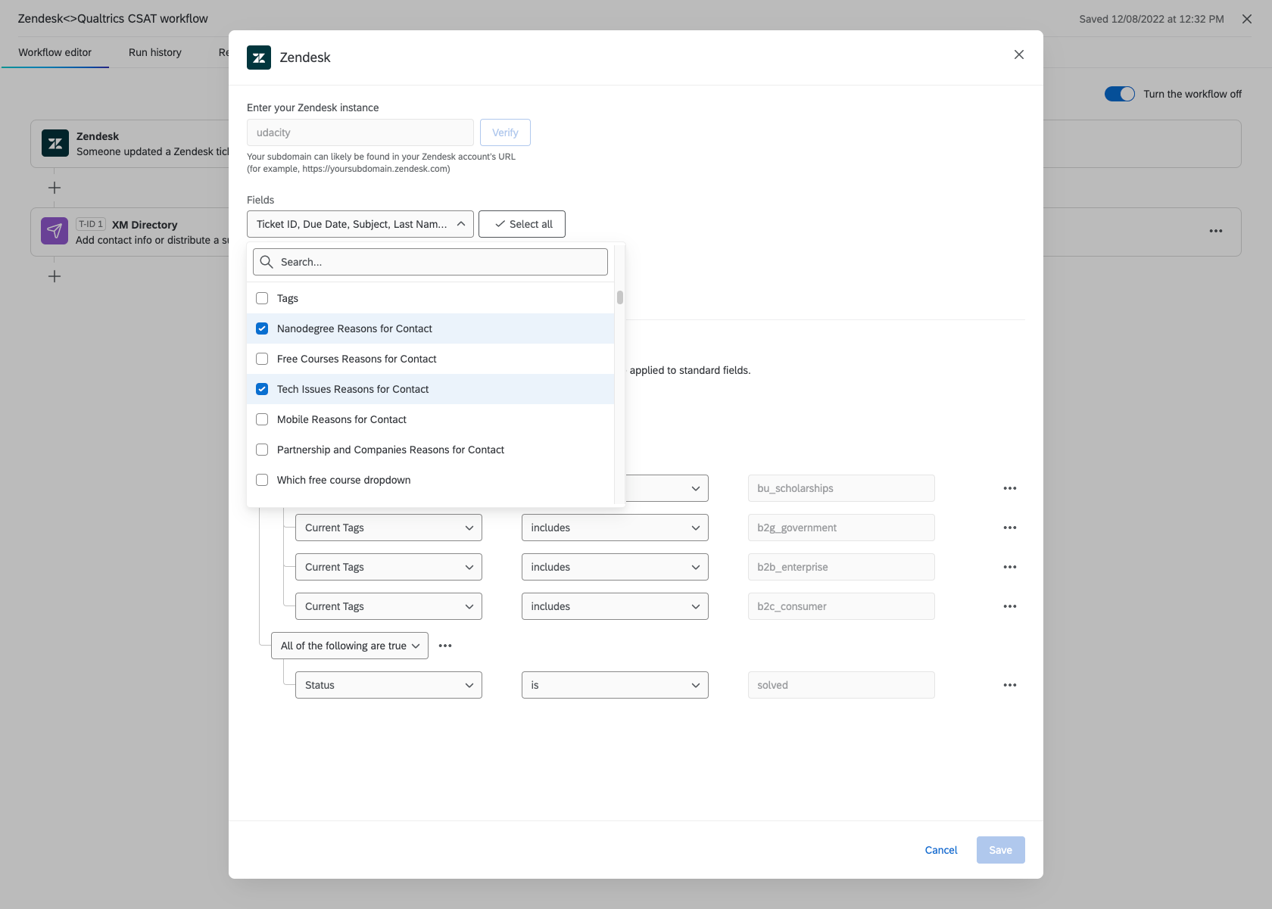Click Select all fields button

(522, 224)
